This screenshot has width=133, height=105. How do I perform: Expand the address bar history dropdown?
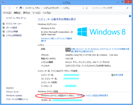(83, 8)
